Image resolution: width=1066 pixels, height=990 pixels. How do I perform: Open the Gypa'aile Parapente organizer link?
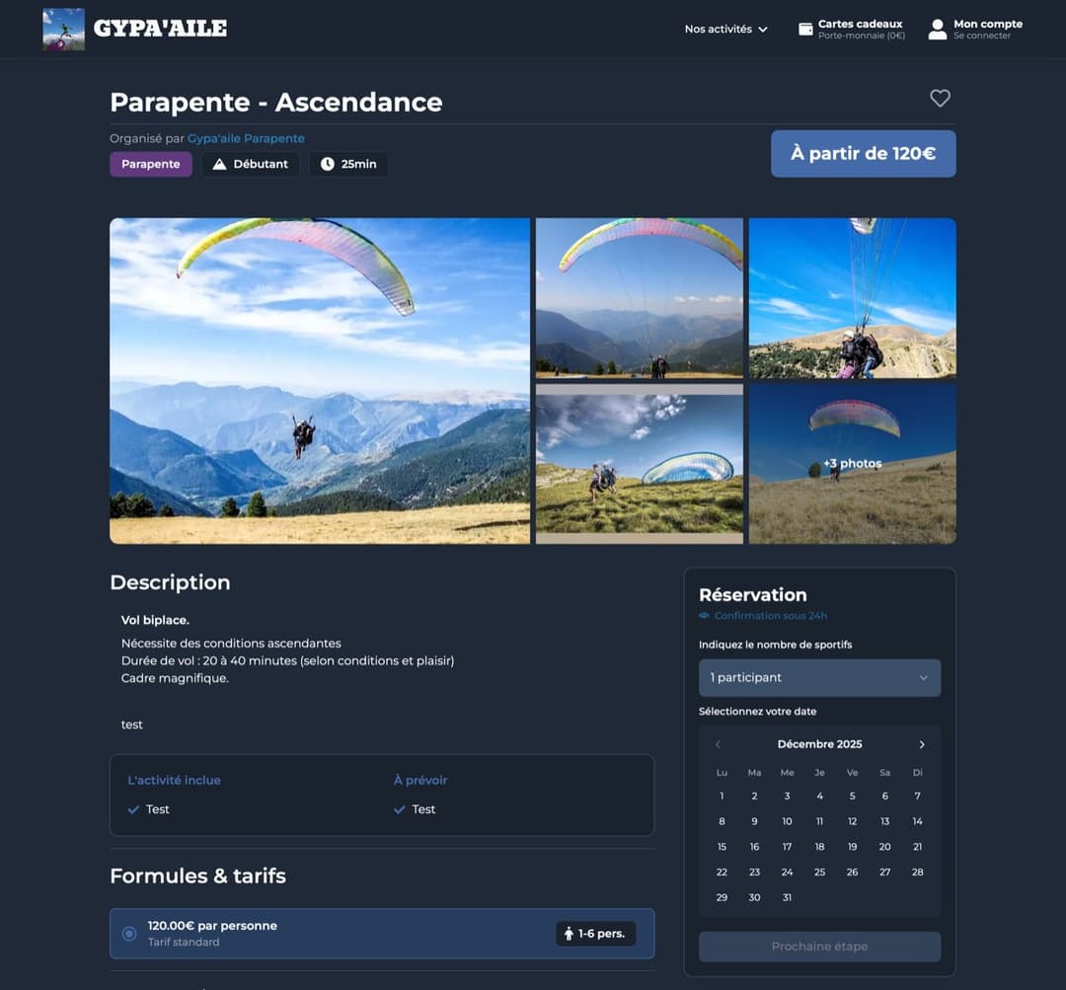(x=246, y=138)
